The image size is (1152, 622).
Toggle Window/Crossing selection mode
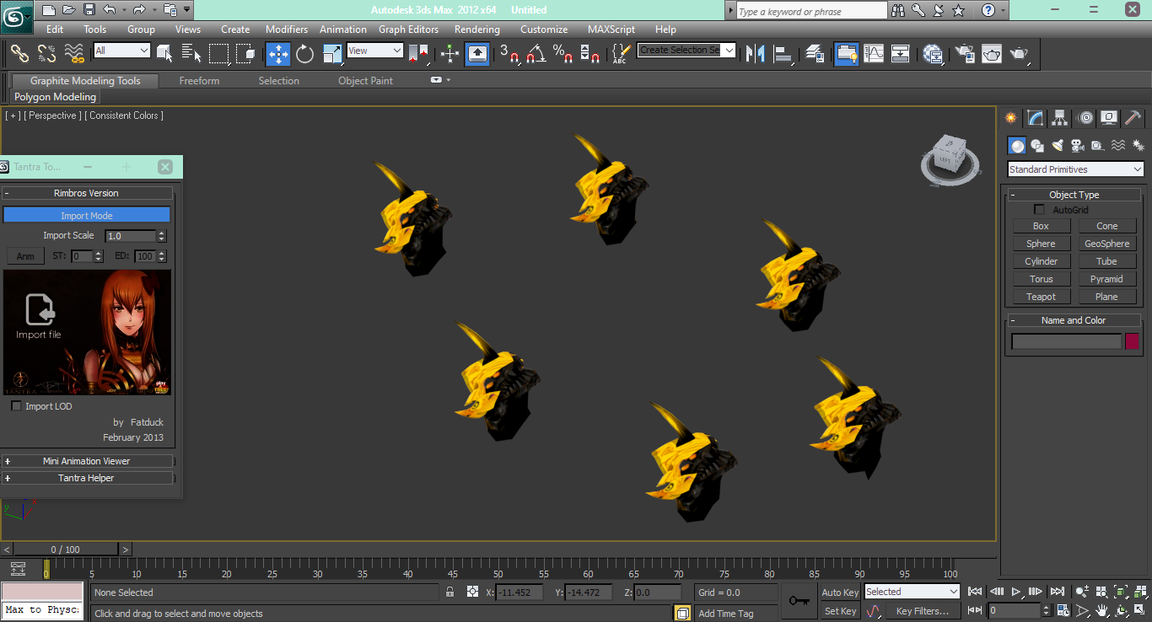(245, 53)
